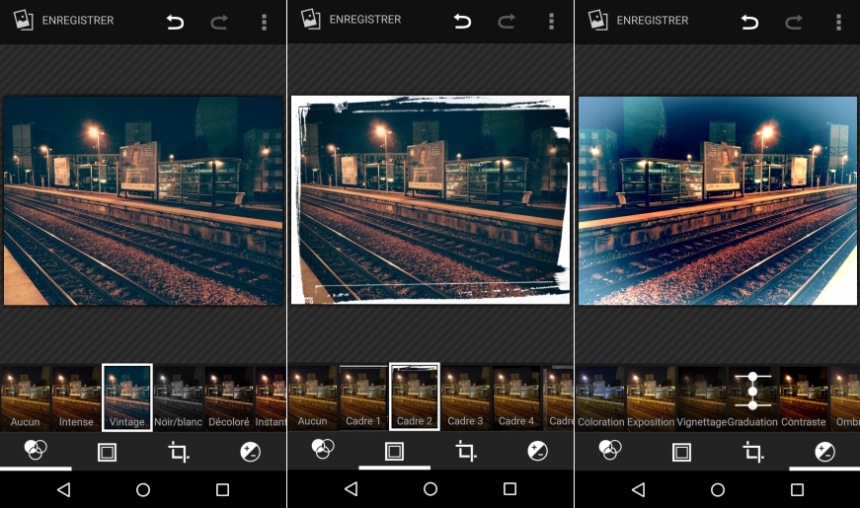
Task: Redo the edit in the middle screen
Action: [x=507, y=22]
